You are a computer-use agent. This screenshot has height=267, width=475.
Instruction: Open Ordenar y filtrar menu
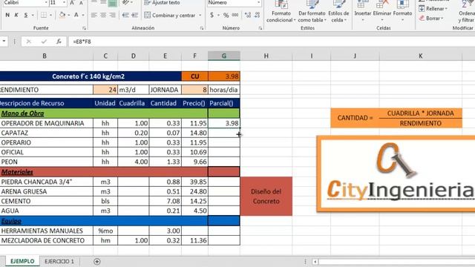(466, 12)
